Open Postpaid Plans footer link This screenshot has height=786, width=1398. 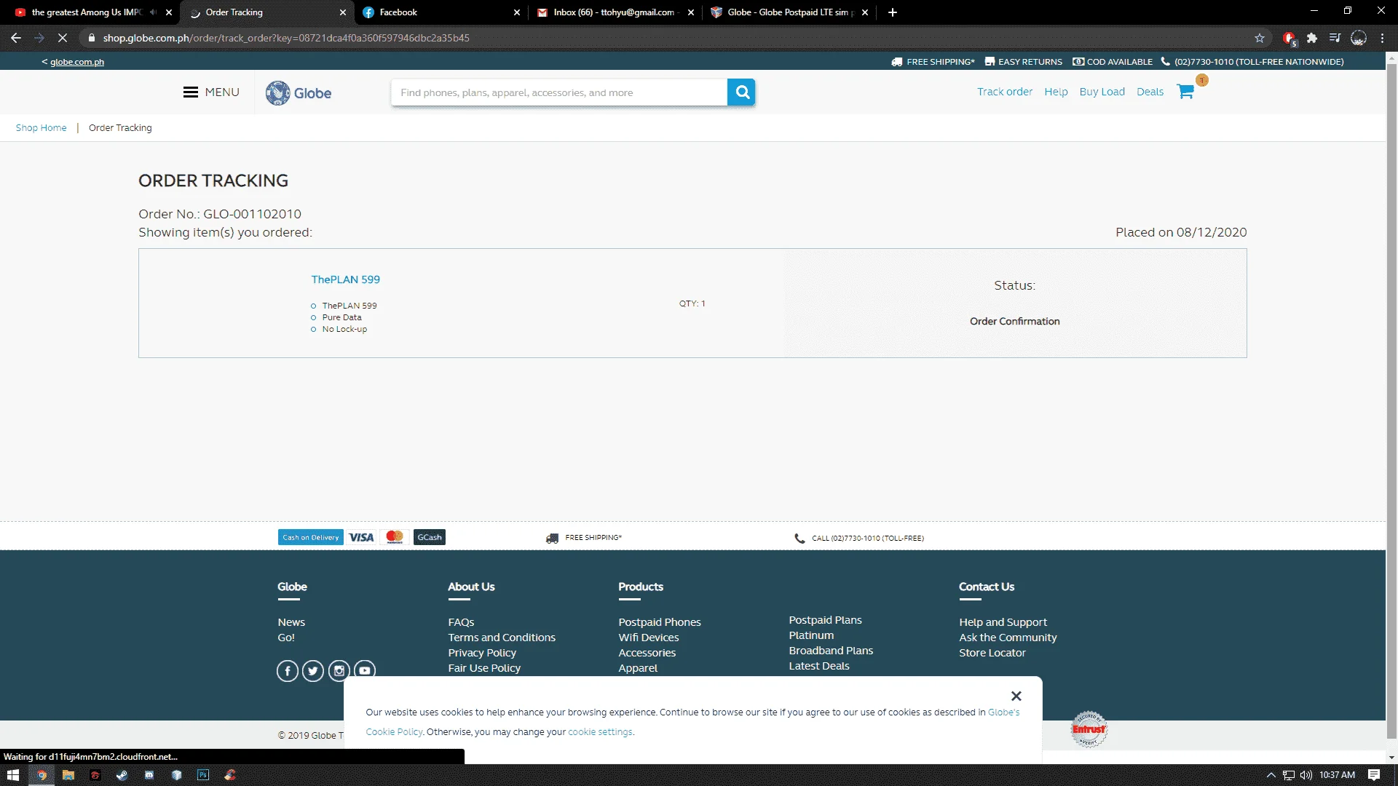point(825,620)
